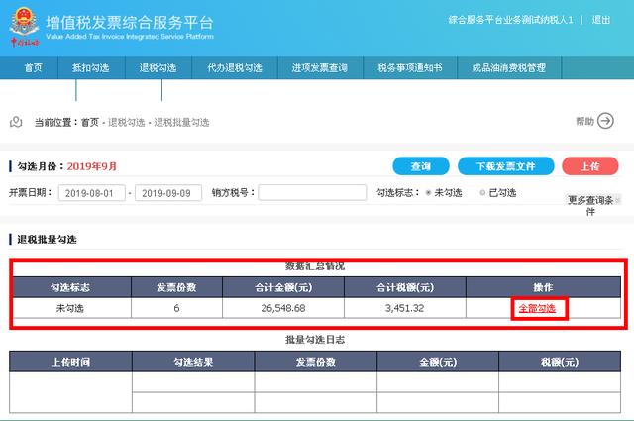Click the 退税批量勾选 breadcrumb item
This screenshot has width=634, height=421.
[x=181, y=122]
